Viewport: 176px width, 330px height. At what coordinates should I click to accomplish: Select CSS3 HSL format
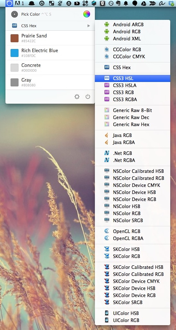point(133,78)
